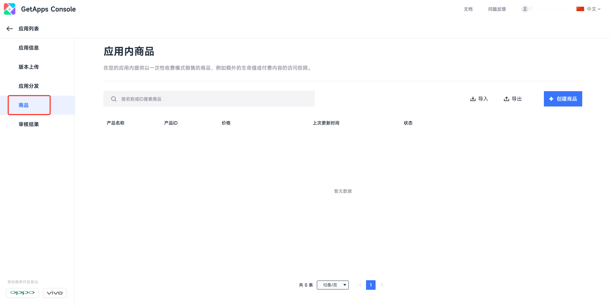Screen dimensions: 610x307
Task: Click the China flag language icon
Action: [580, 9]
